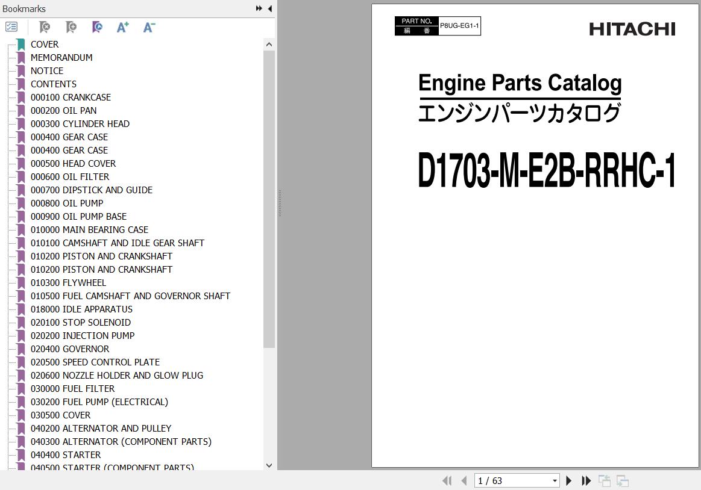Increase bookmark text size with A+ icon

123,27
